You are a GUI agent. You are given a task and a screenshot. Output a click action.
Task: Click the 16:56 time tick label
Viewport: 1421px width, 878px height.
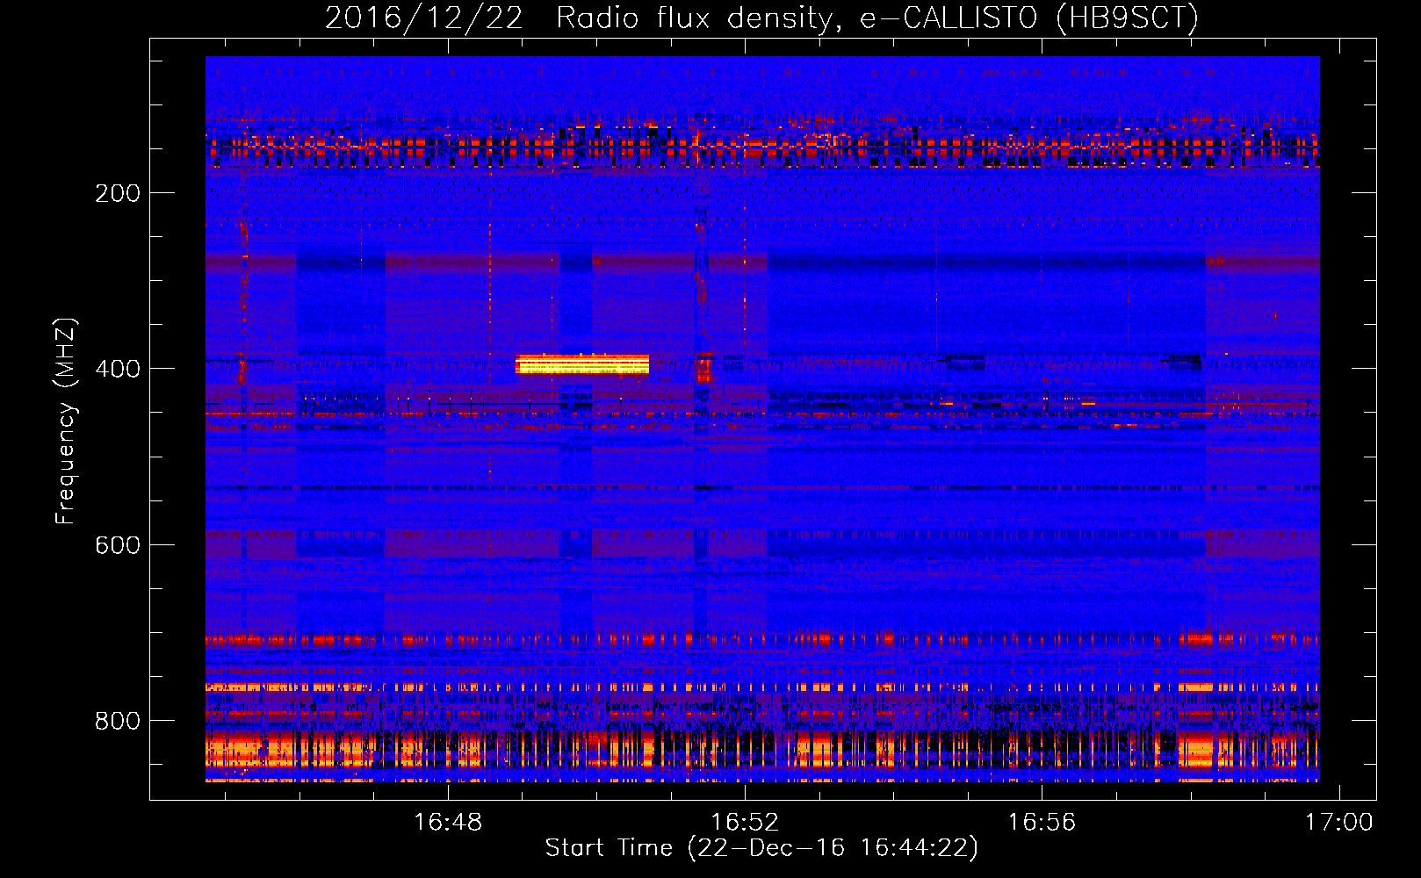[x=1042, y=822]
